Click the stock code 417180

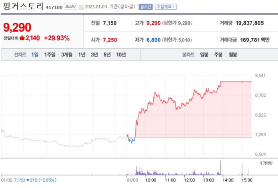(x=54, y=7)
